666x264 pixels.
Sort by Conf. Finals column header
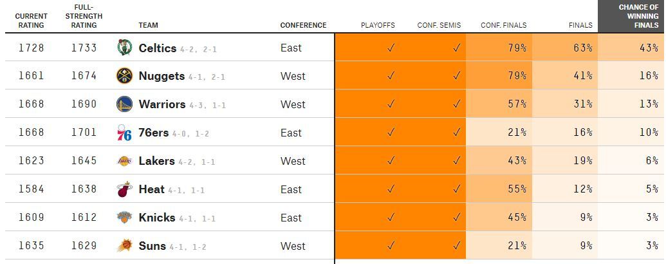point(503,25)
